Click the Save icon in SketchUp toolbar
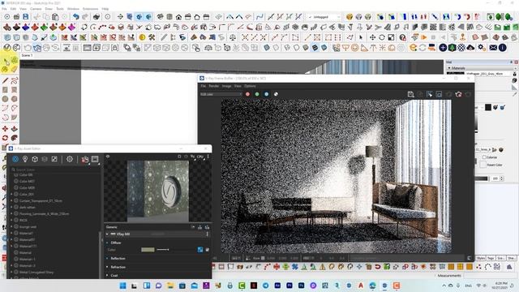The image size is (519, 292). coord(25,16)
